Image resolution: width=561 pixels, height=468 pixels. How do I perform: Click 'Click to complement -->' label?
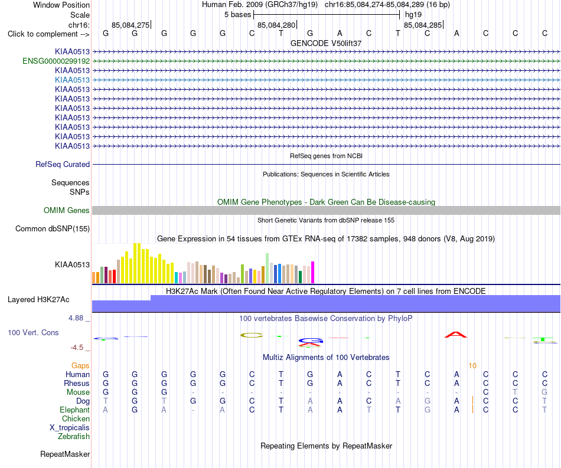click(x=48, y=34)
